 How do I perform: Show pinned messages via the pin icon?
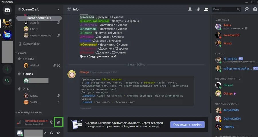(198, 9)
